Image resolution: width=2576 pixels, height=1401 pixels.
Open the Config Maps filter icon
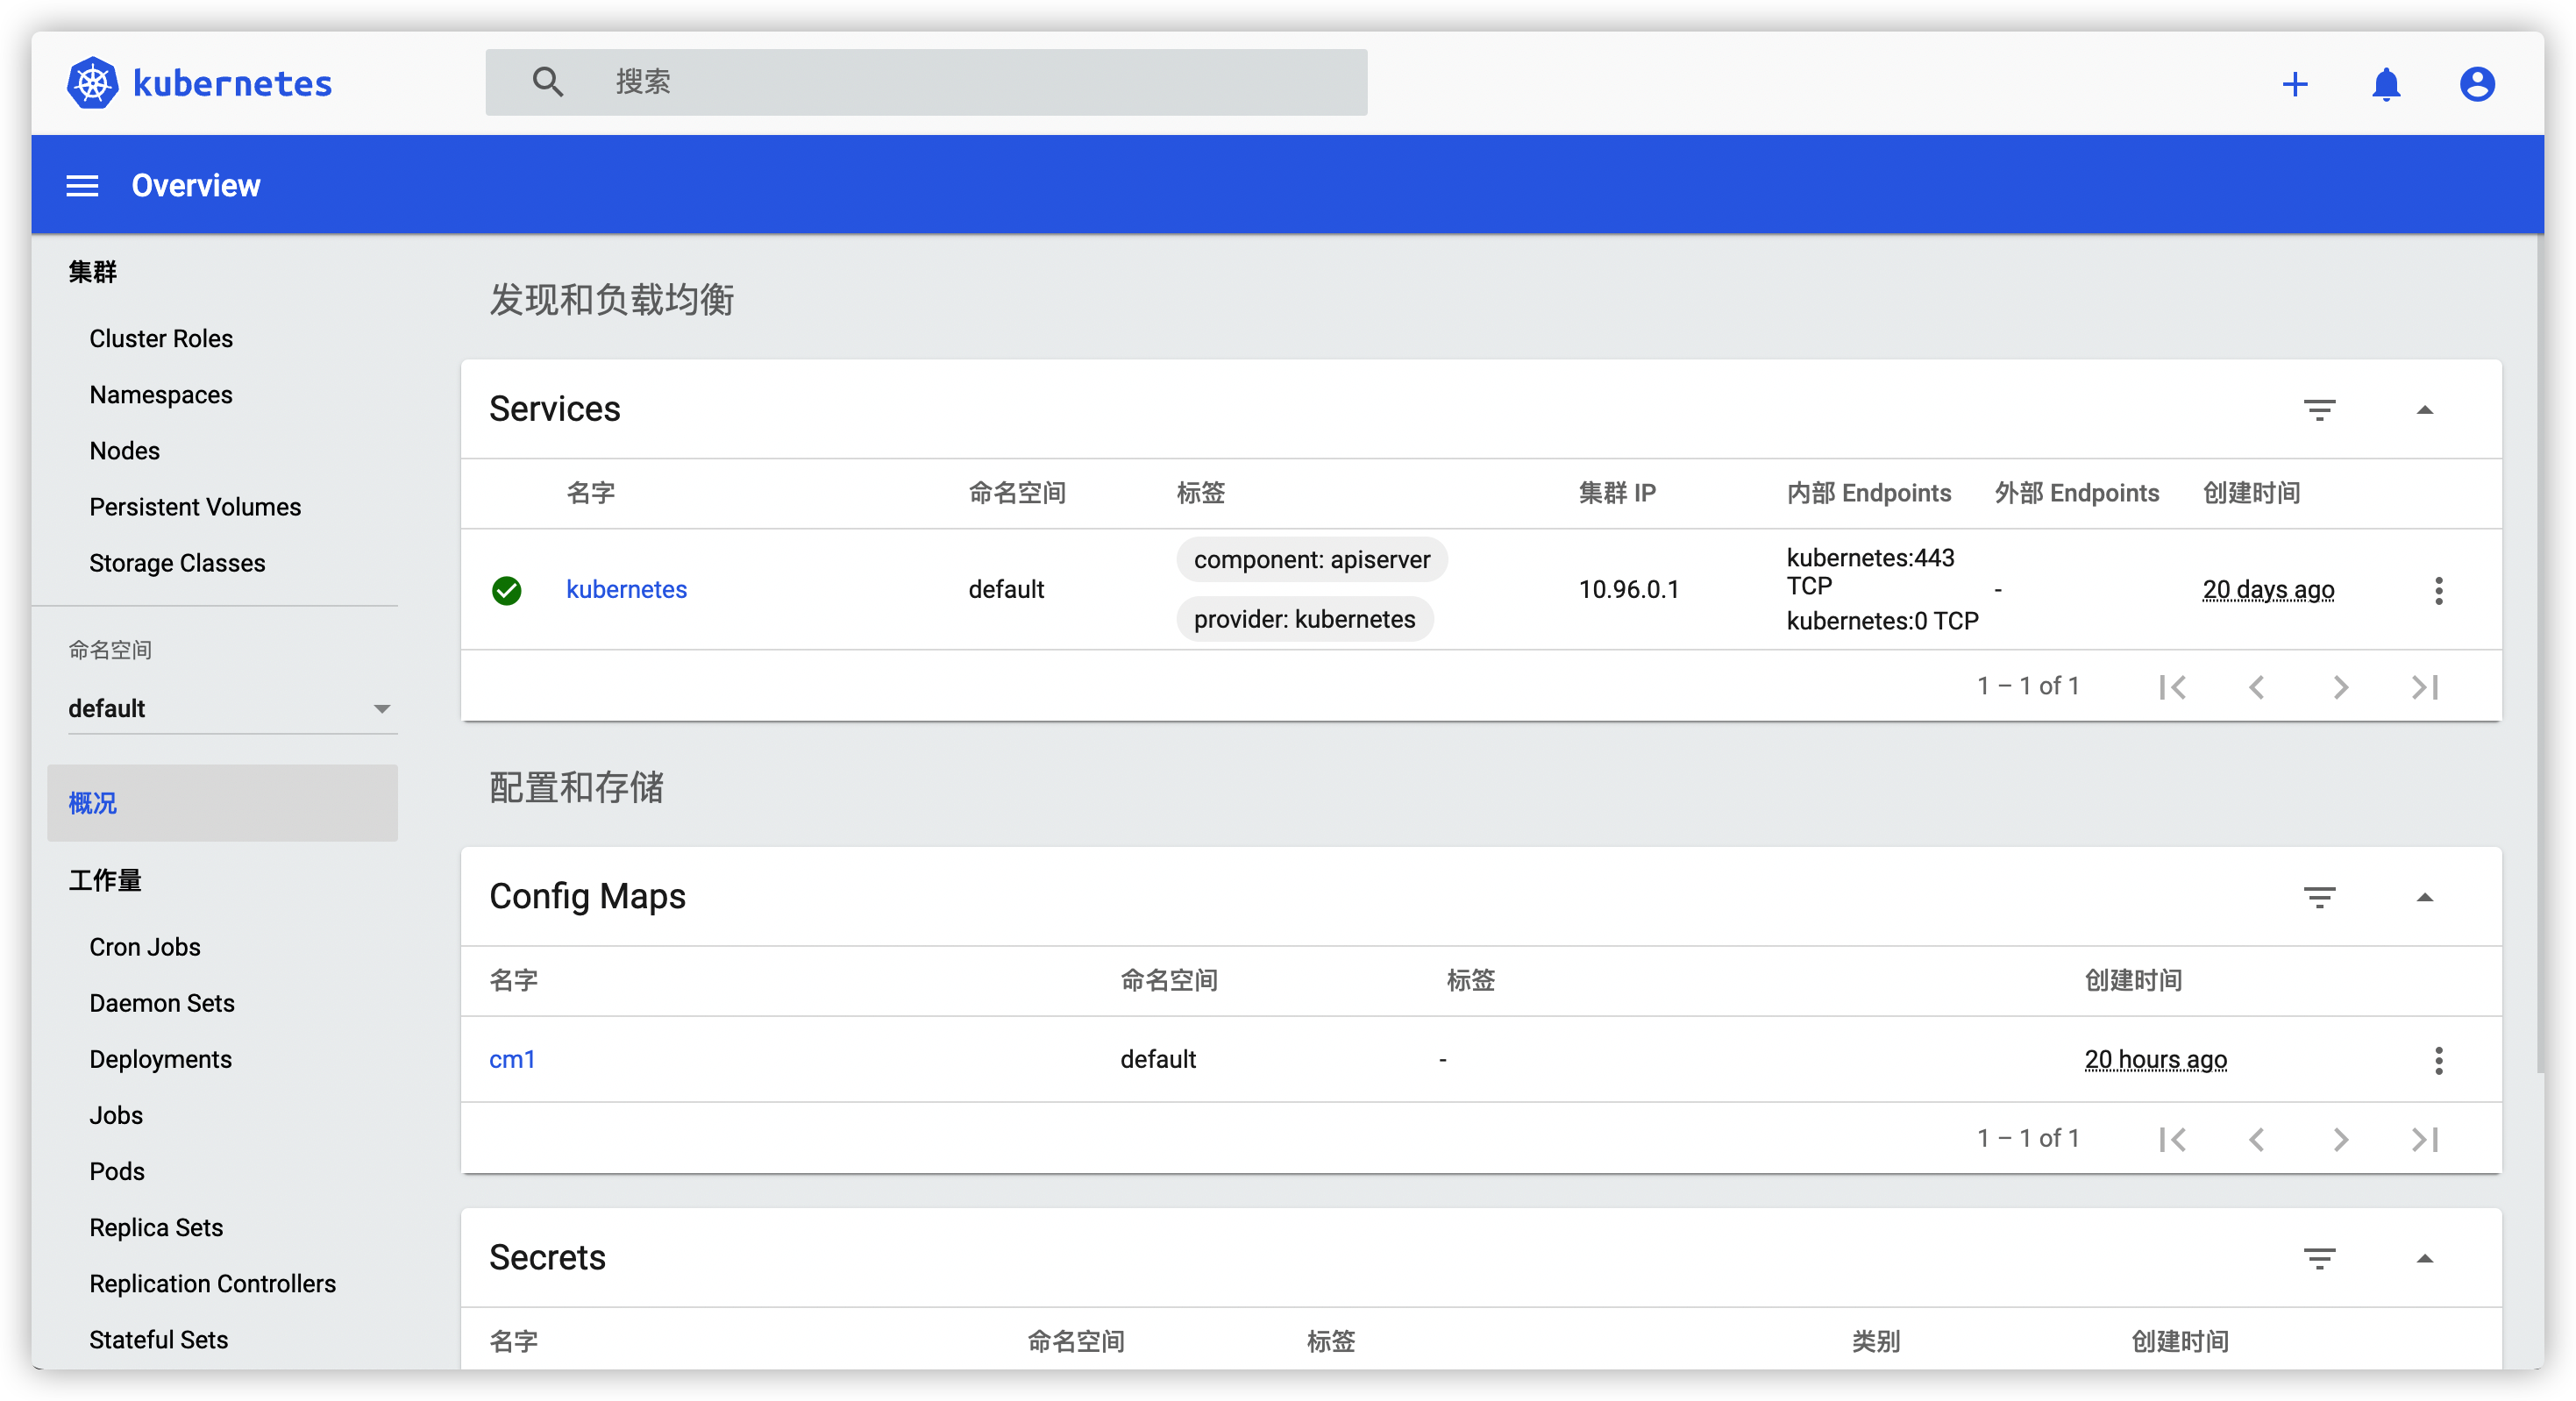(x=2320, y=897)
